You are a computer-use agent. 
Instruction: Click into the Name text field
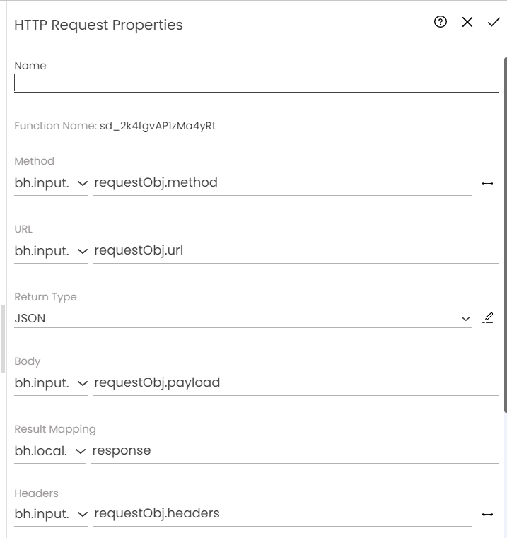tap(256, 83)
